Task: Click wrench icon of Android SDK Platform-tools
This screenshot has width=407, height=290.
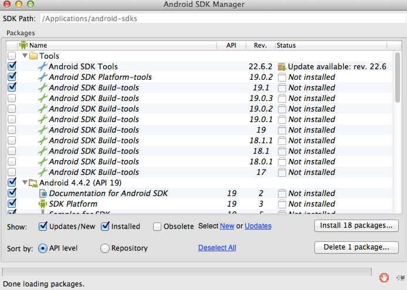Action: (x=43, y=77)
